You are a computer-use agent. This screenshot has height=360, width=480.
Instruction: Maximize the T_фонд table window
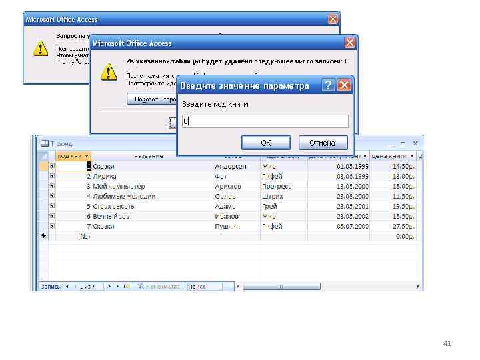click(403, 143)
